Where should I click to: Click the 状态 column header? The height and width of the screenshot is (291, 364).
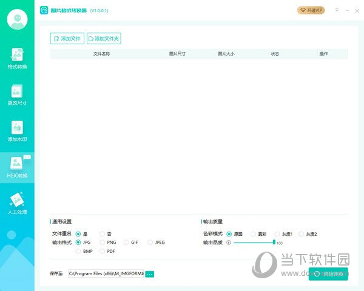coord(275,54)
